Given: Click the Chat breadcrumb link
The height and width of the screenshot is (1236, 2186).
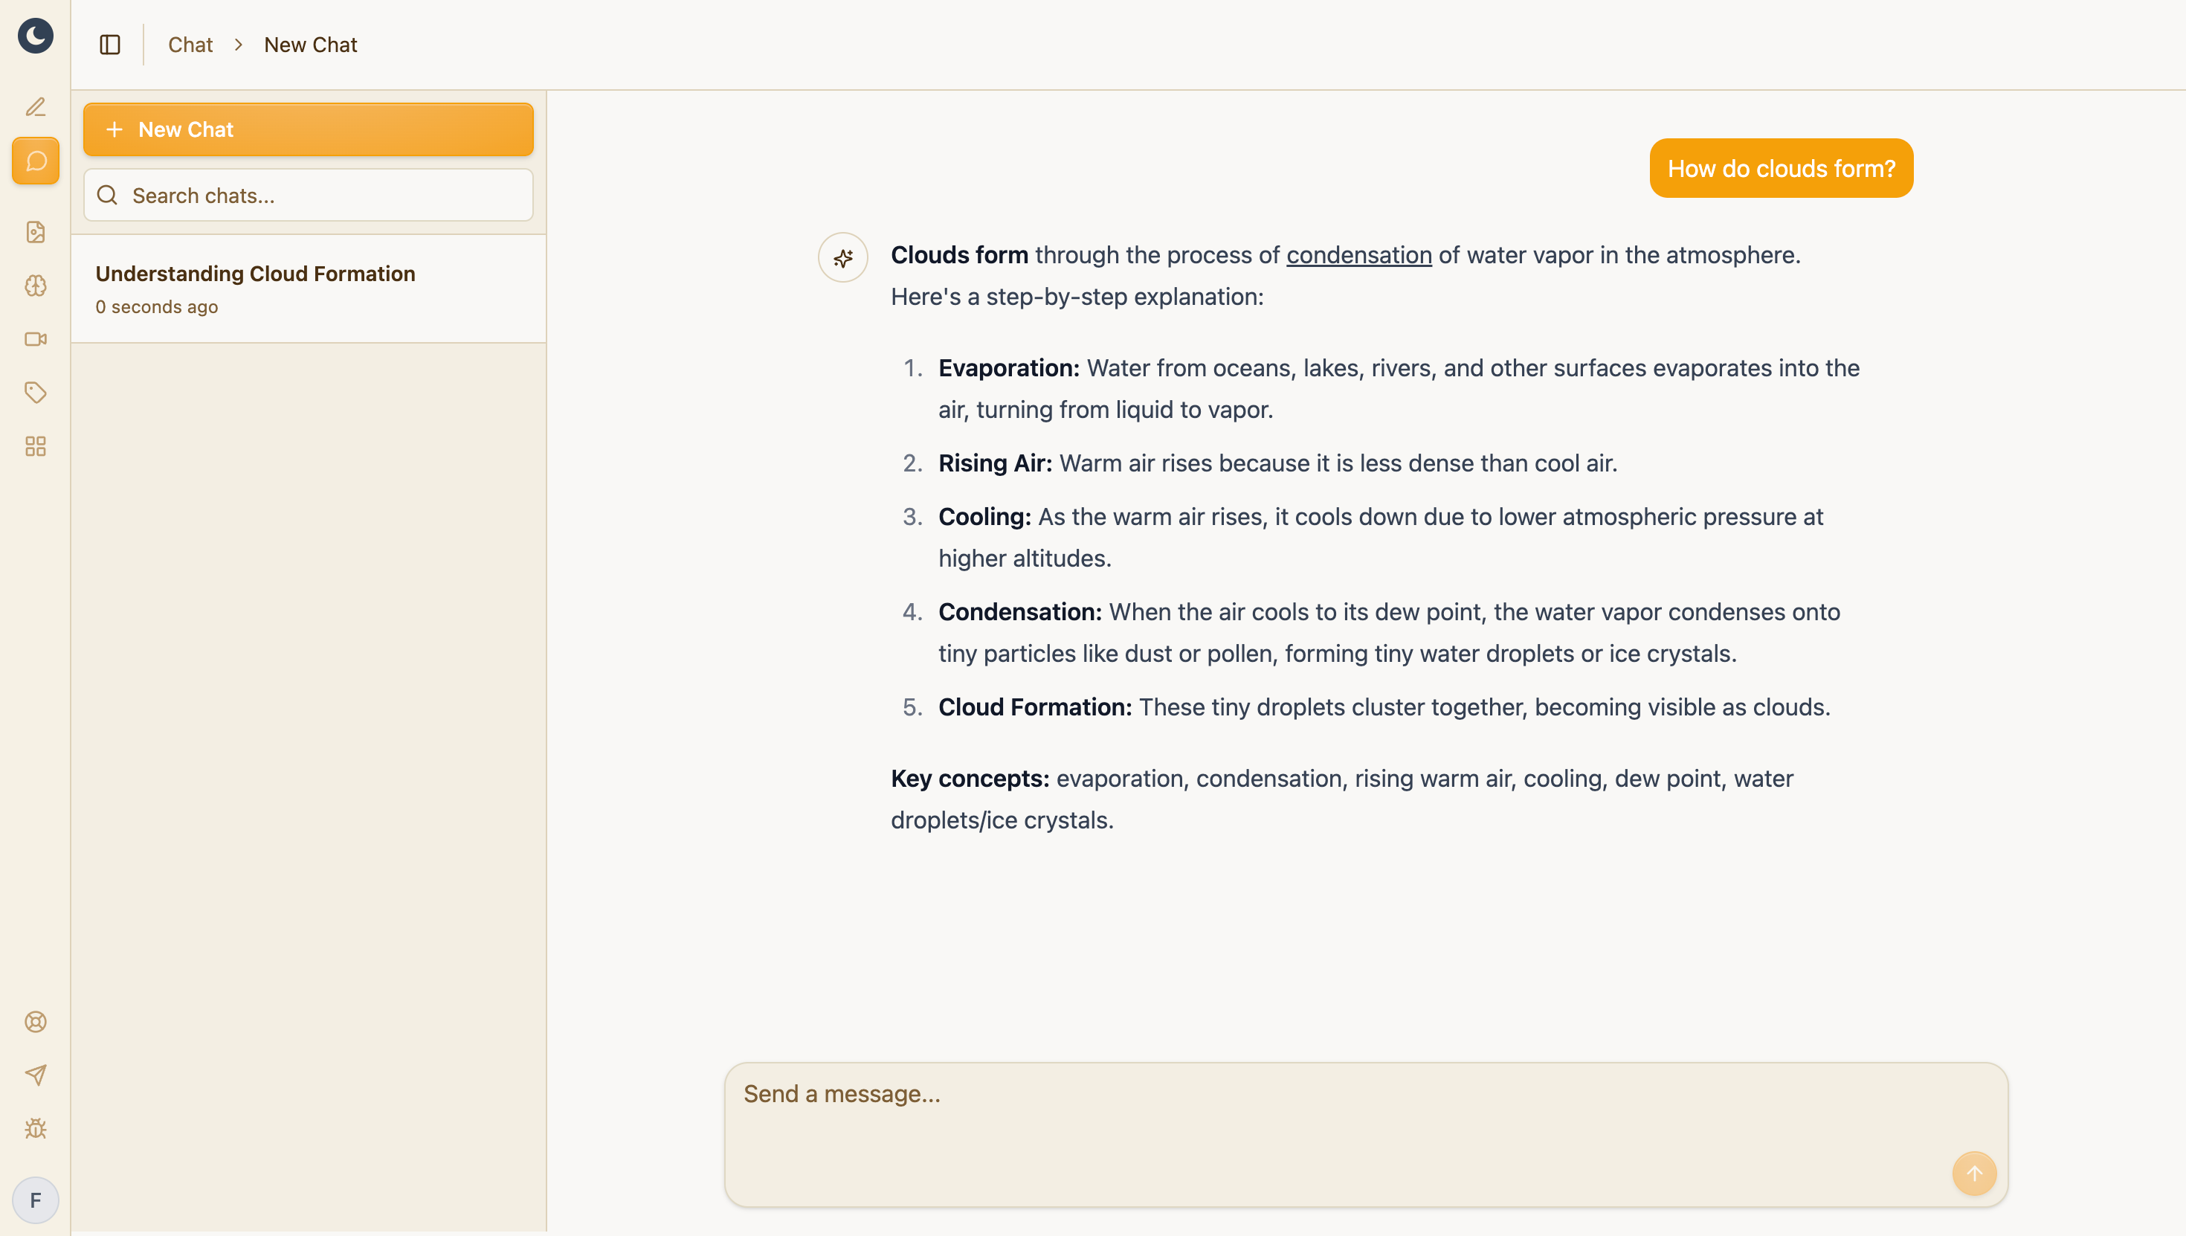Looking at the screenshot, I should click(190, 45).
